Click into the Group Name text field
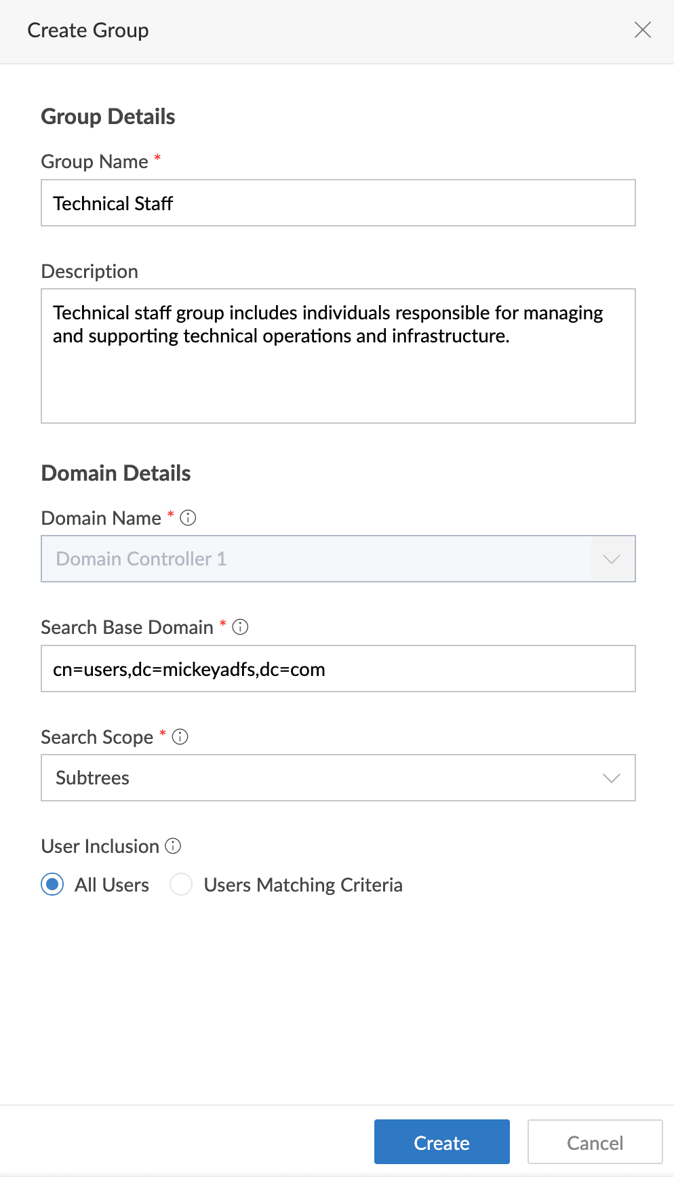This screenshot has height=1177, width=674. point(338,203)
